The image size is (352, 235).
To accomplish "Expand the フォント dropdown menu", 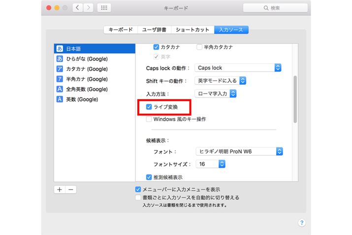I will coord(239,151).
